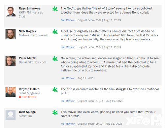The height and width of the screenshot is (128, 165).
Task: Click Clayton Dillard's profile photo
Action: coord(11,92)
